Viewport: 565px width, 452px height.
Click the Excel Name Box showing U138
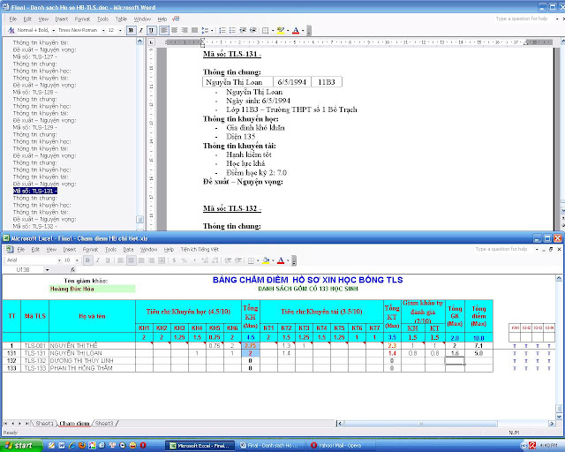click(25, 270)
